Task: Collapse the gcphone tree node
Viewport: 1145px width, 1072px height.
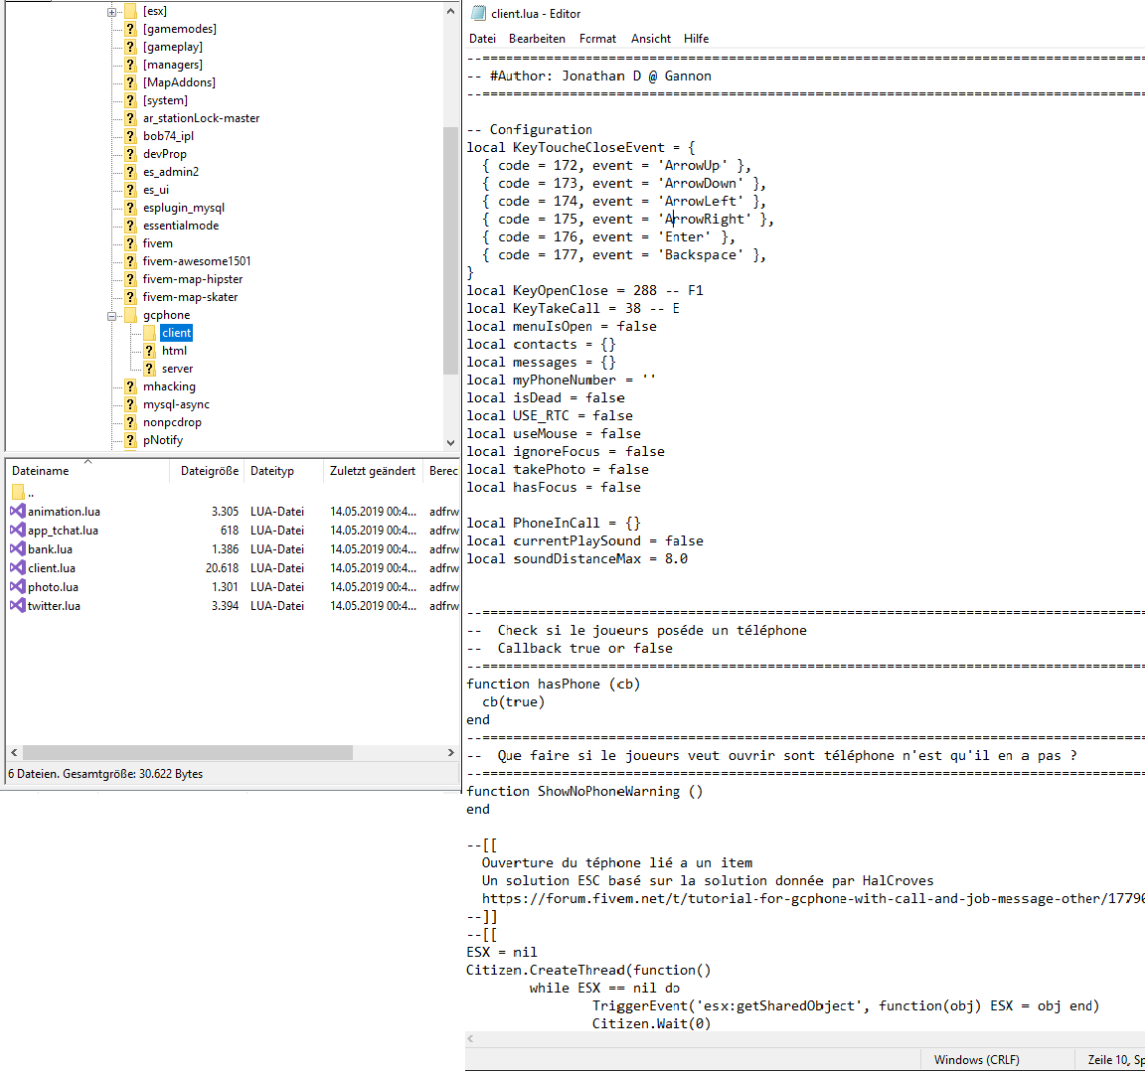Action: pos(112,316)
